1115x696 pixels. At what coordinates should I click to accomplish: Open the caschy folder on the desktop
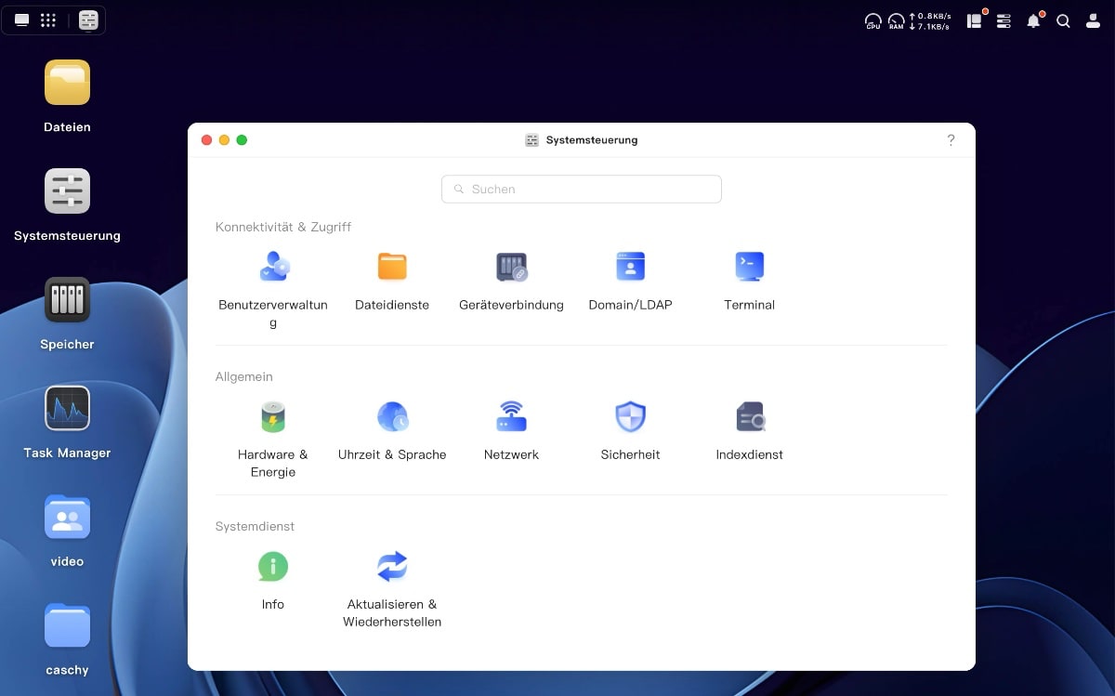point(66,625)
